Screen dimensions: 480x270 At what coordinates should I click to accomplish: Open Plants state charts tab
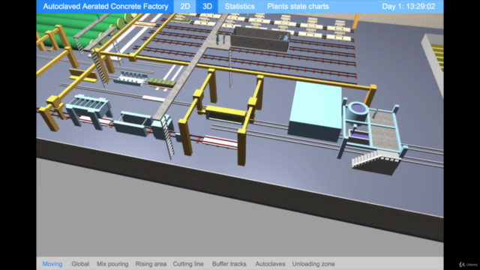298,7
